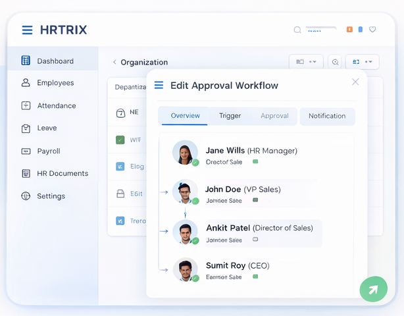Select Employees in the sidebar
The height and width of the screenshot is (316, 404).
(x=55, y=83)
